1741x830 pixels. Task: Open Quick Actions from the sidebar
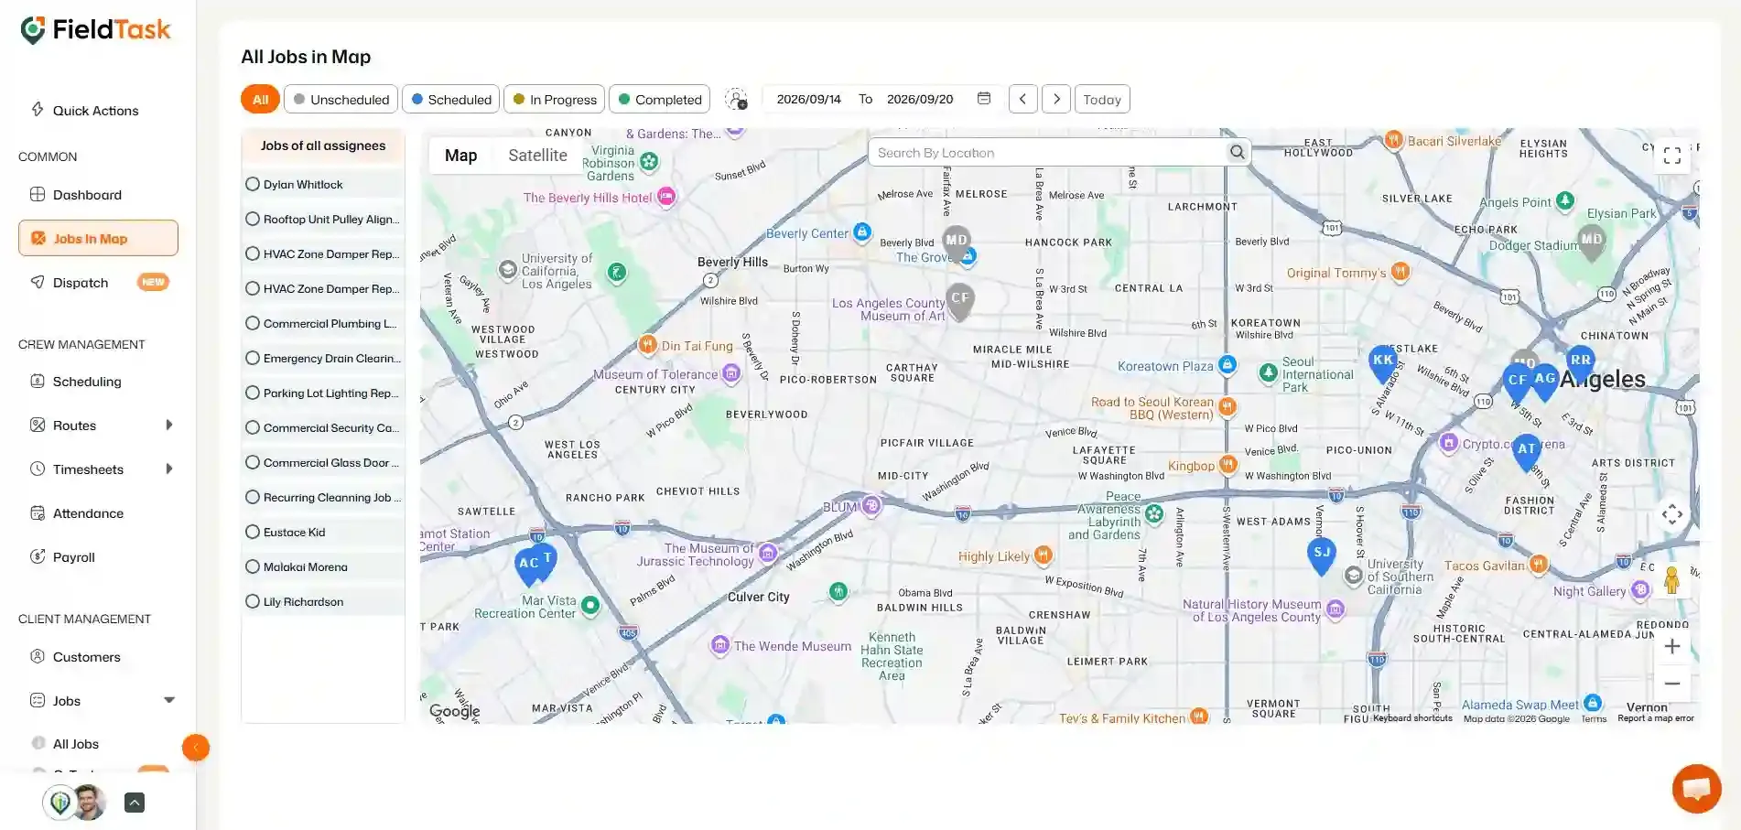point(84,110)
